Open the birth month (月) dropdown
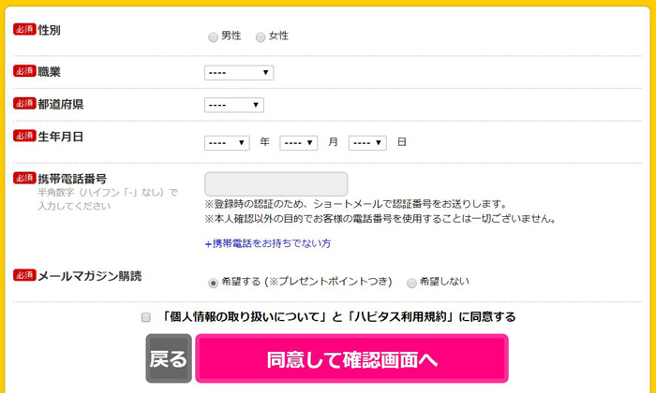 point(298,143)
